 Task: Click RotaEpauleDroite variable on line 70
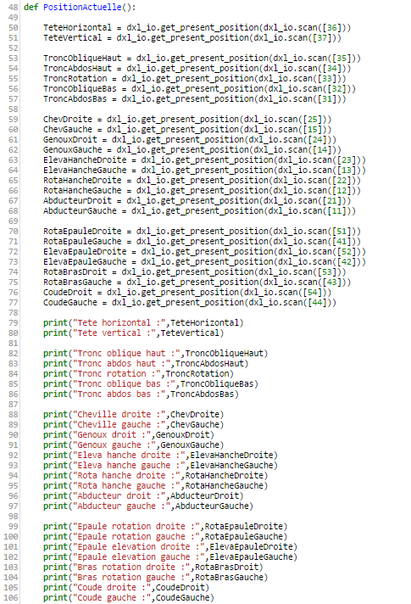82,231
